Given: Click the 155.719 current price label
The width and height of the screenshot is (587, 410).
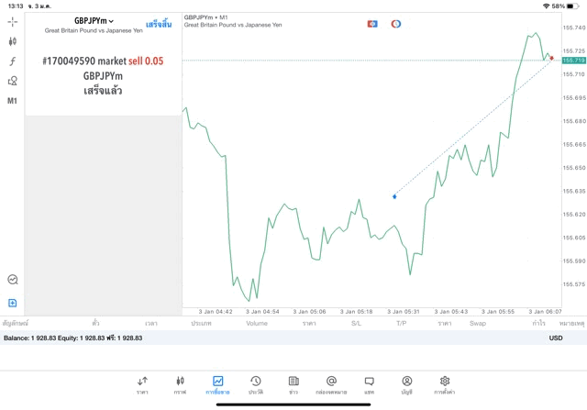Looking at the screenshot, I should (573, 61).
